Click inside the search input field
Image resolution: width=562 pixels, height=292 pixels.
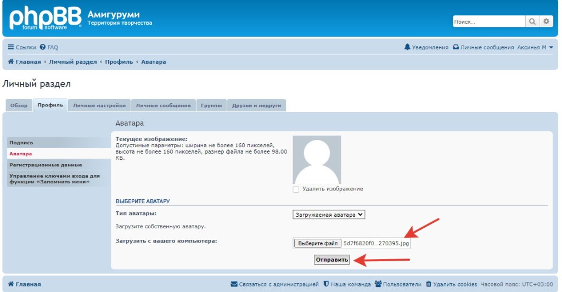(488, 21)
